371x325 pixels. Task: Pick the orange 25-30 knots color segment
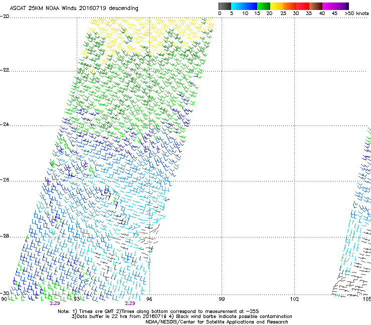click(290, 6)
